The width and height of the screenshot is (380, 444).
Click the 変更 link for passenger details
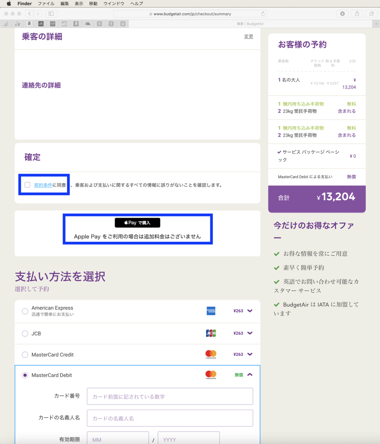pos(249,36)
